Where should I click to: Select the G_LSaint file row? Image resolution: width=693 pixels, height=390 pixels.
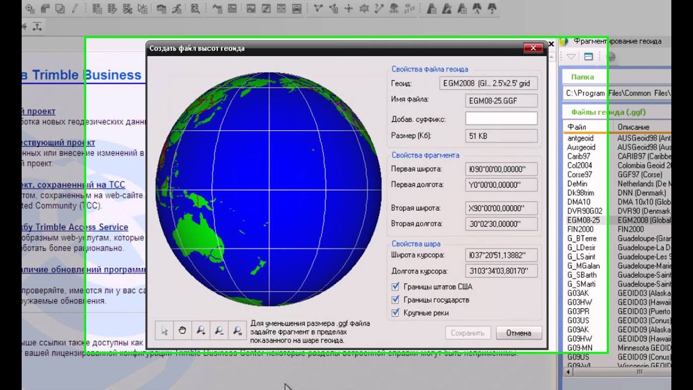tap(617, 257)
